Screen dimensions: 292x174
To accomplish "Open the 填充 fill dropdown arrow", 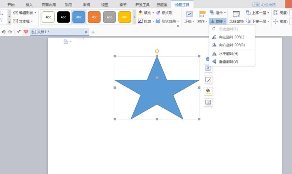I will coord(153,13).
